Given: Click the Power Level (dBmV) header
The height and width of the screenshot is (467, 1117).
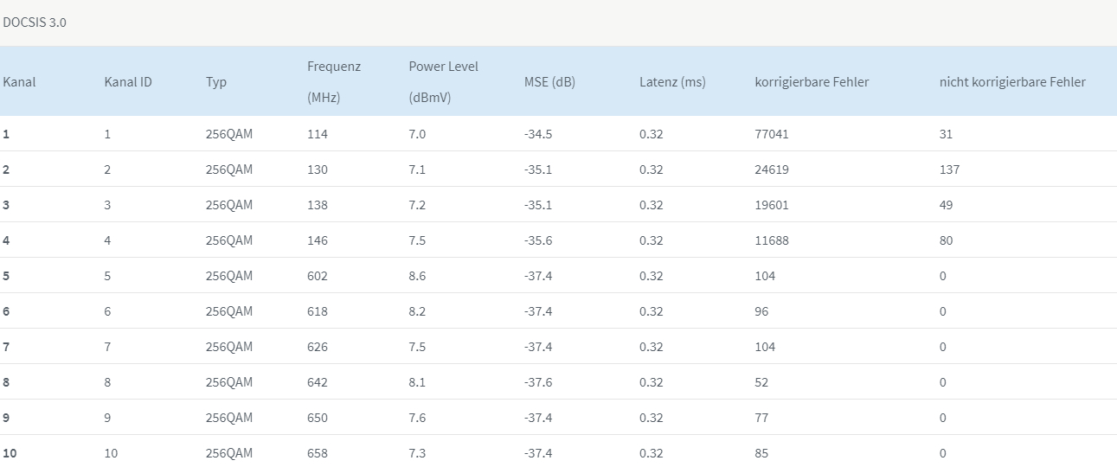Looking at the screenshot, I should click(444, 82).
